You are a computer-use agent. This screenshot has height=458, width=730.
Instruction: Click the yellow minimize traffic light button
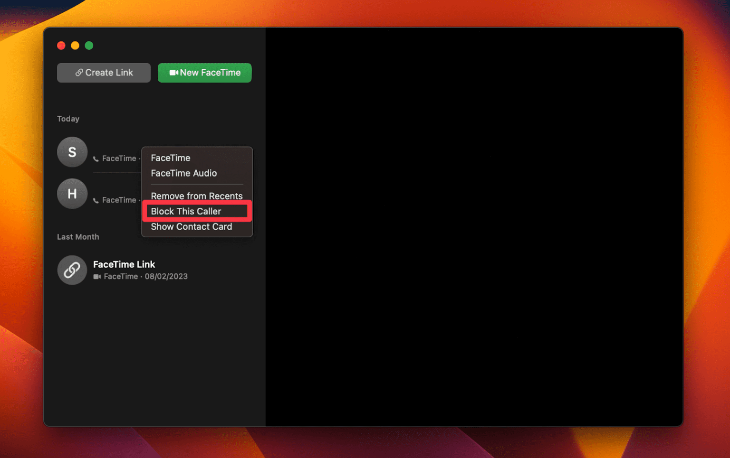tap(75, 46)
